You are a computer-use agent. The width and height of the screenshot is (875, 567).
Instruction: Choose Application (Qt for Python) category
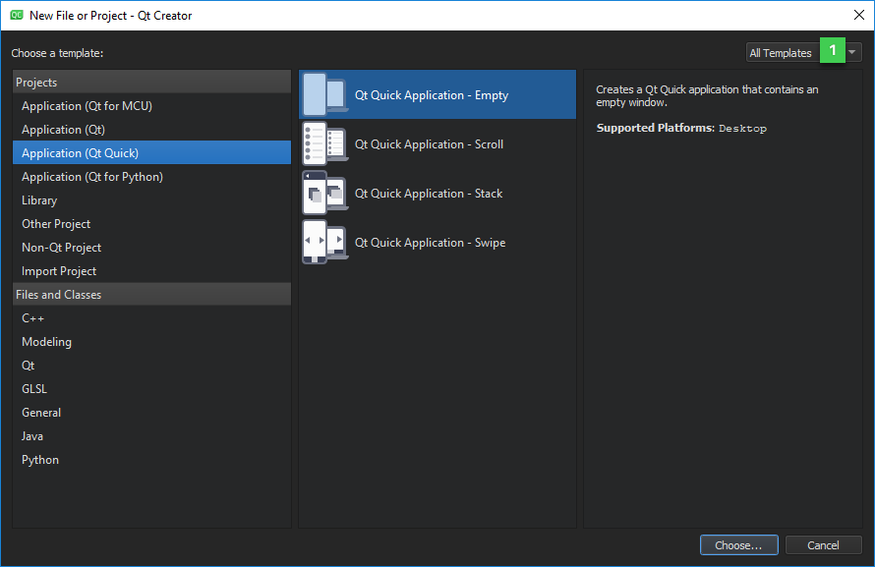tap(92, 177)
